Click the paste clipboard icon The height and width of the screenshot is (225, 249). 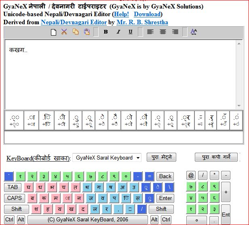pos(87,32)
